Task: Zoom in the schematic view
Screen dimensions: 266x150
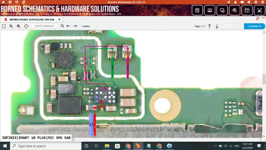Action: coord(19,26)
